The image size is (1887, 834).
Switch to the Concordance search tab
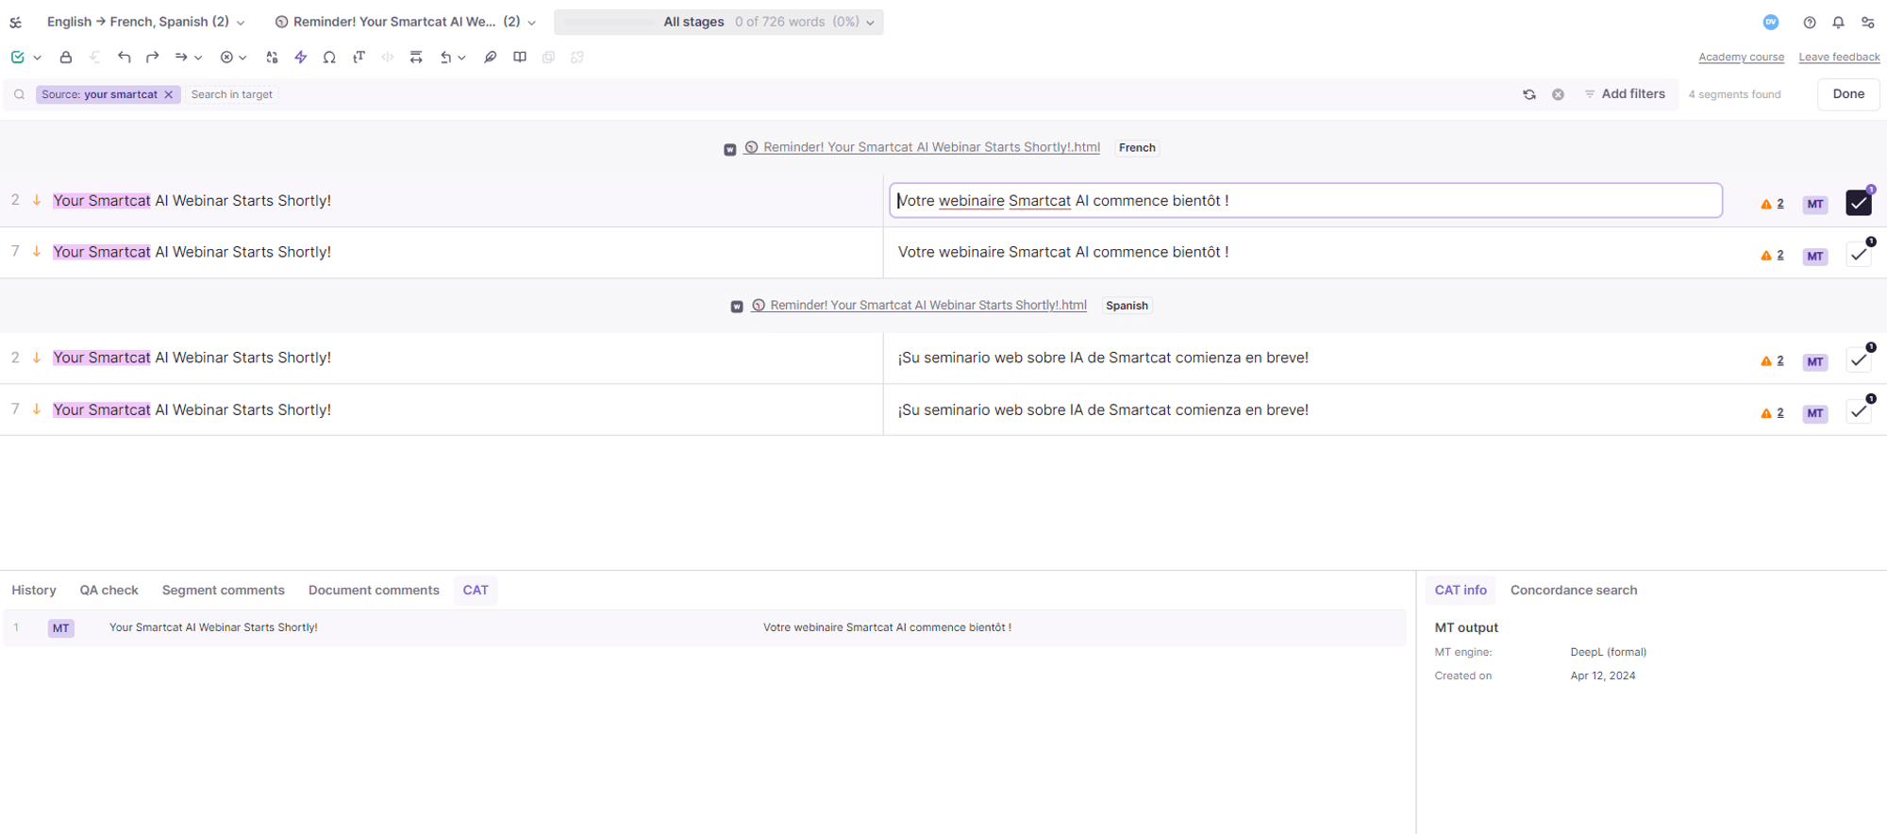pos(1574,591)
